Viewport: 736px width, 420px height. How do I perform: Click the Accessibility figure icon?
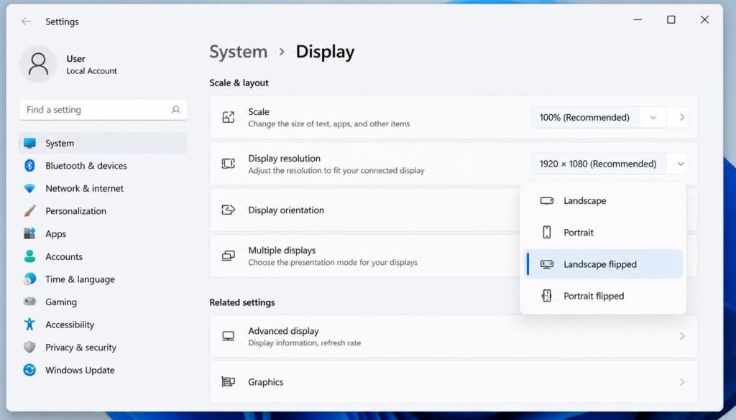(x=29, y=325)
